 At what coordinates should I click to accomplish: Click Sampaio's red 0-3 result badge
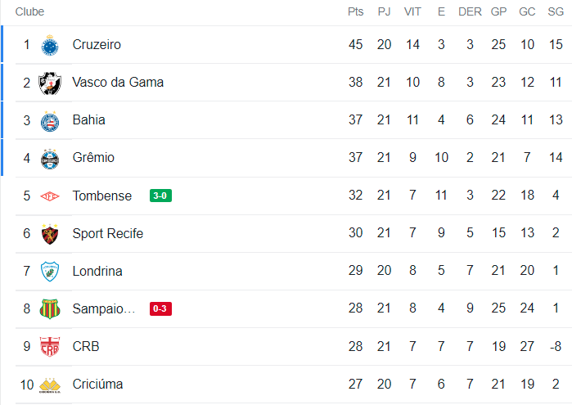point(160,308)
